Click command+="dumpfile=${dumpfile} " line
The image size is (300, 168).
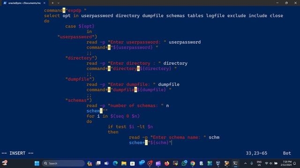tap(129, 90)
